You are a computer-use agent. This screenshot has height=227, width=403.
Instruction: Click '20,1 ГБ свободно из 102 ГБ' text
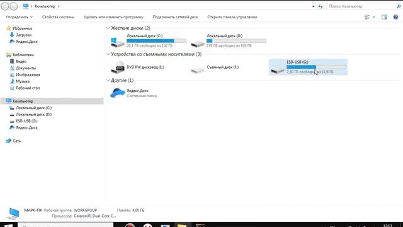point(150,45)
